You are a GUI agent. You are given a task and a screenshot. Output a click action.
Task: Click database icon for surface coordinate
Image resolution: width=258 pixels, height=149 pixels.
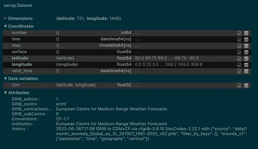(x=246, y=52)
